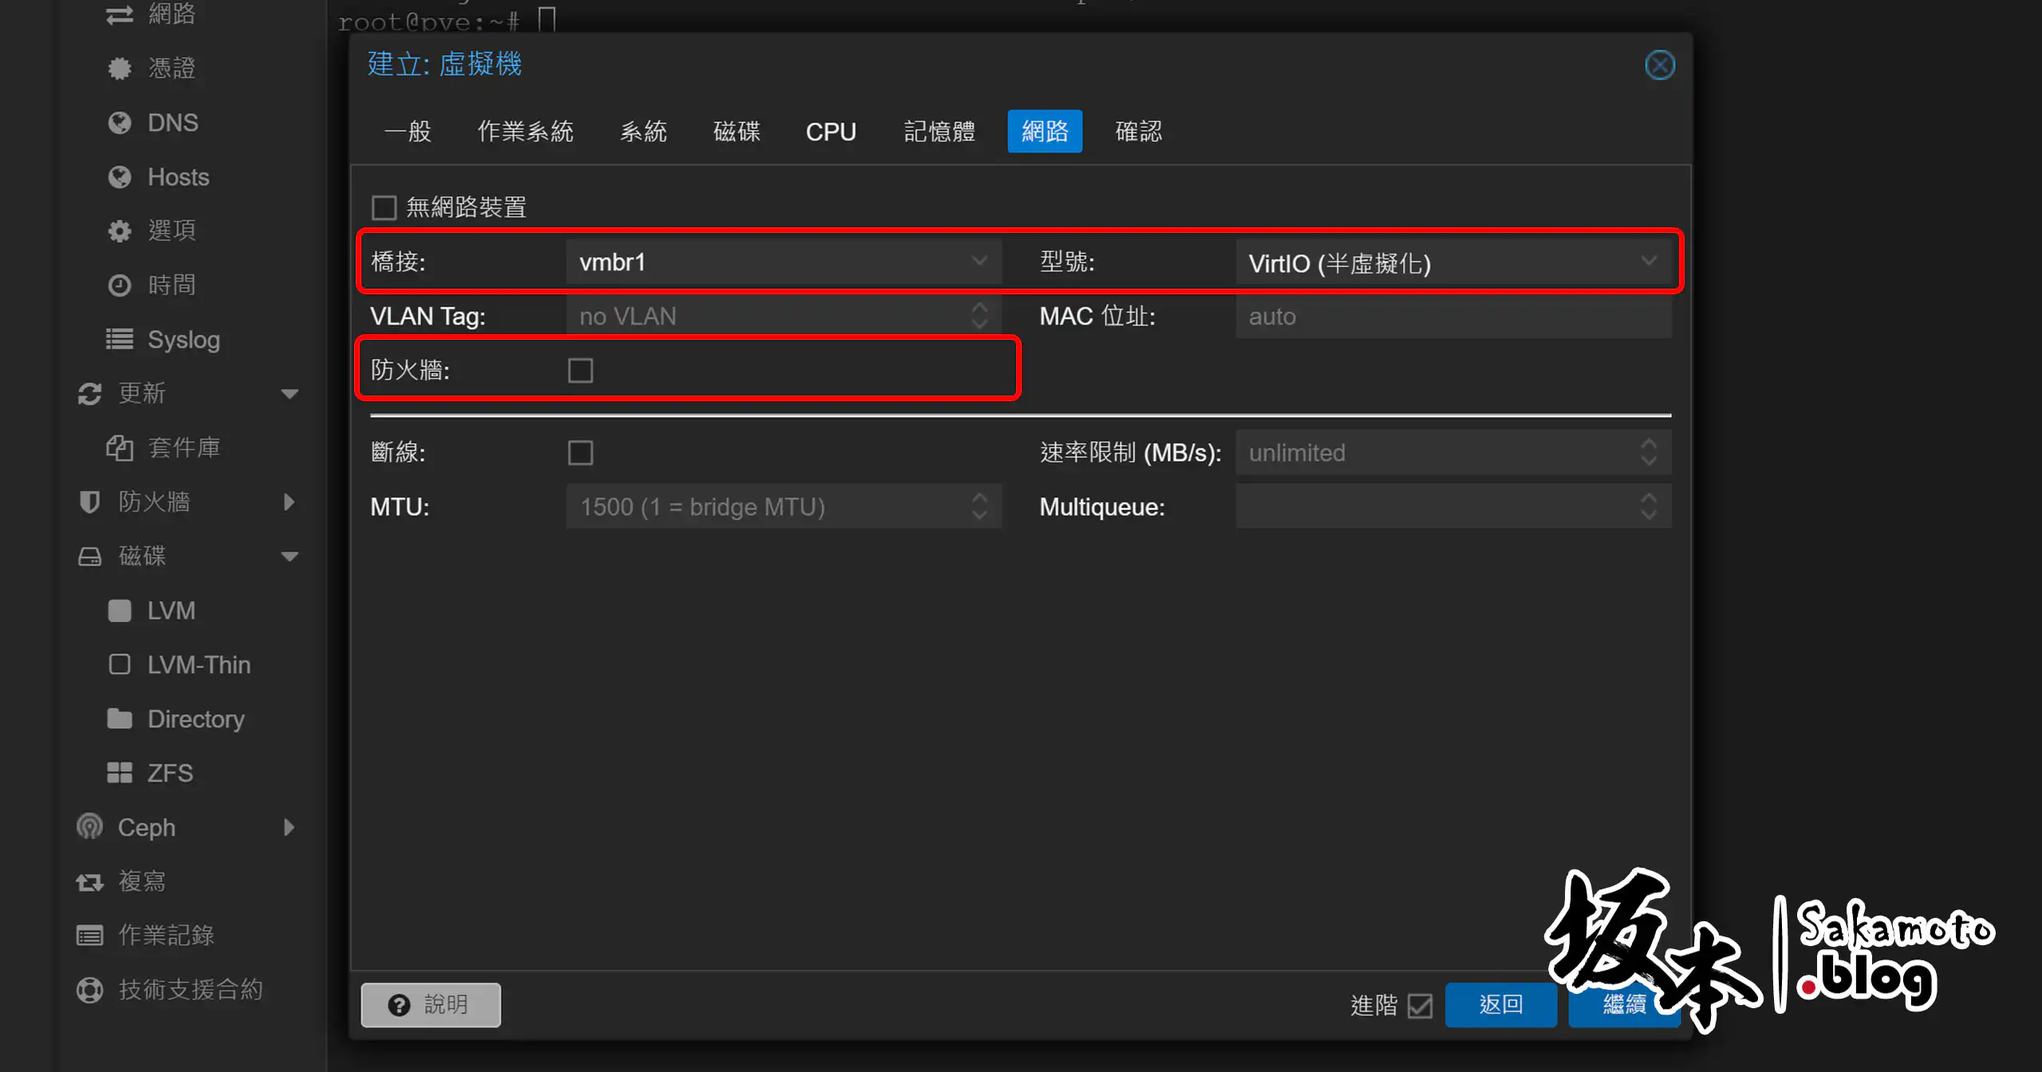
Task: Enable the 防火牆 checkbox
Action: point(581,369)
